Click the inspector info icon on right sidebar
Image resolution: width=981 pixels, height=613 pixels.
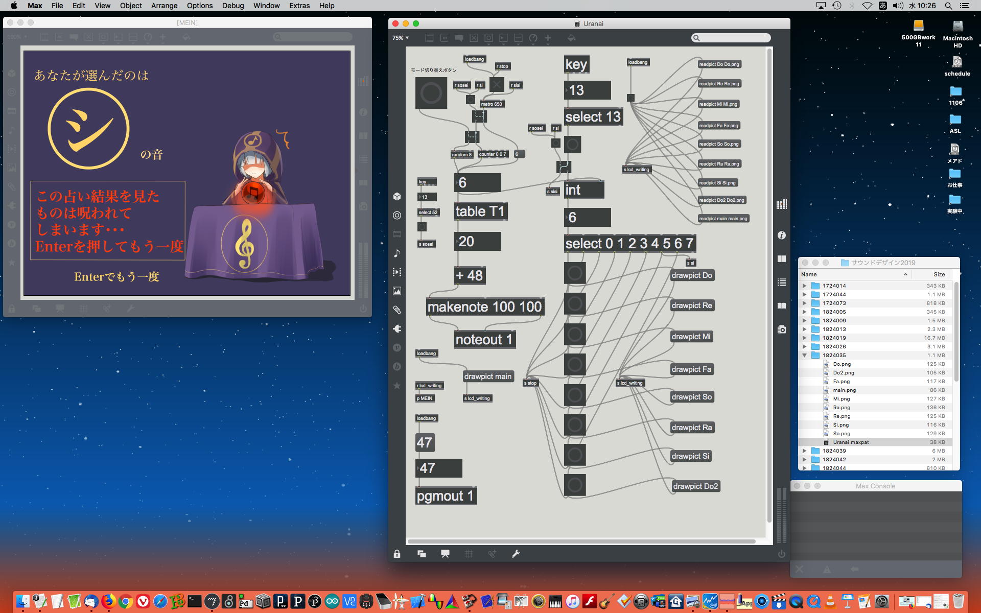coord(781,235)
